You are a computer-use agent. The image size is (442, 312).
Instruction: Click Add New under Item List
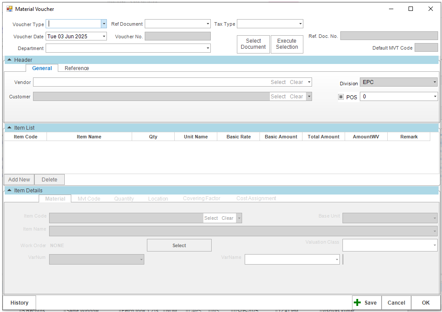pyautogui.click(x=19, y=180)
